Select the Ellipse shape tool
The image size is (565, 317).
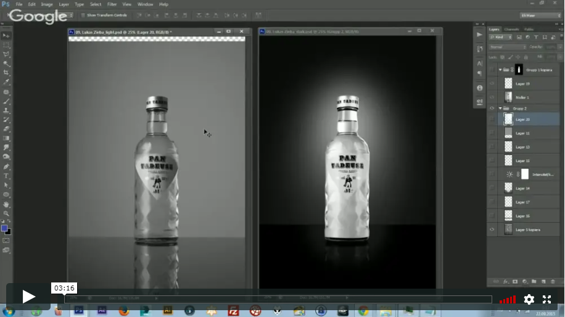(6, 194)
